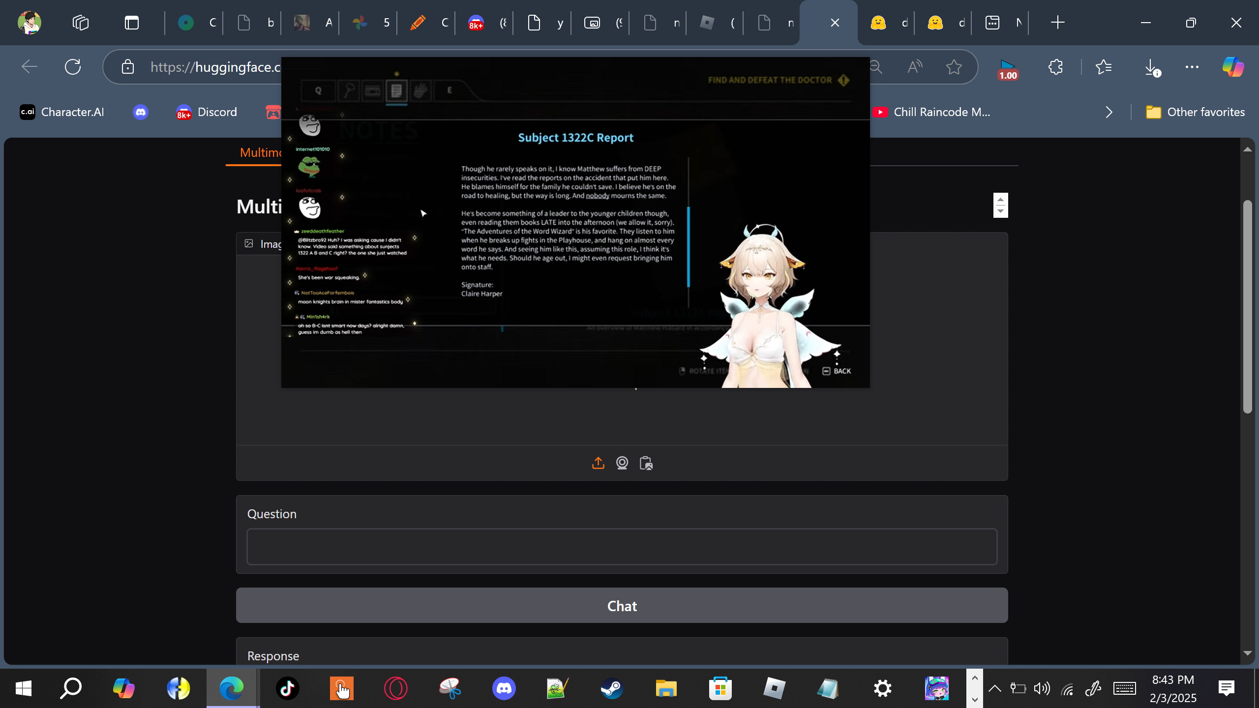The width and height of the screenshot is (1259, 708).
Task: Open Discord from the taskbar
Action: 504,688
